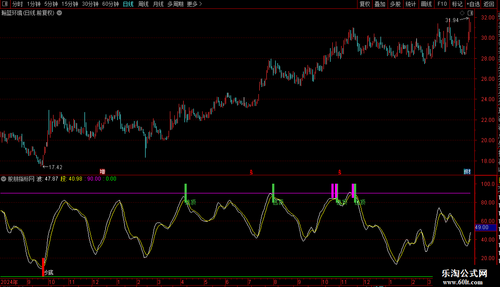The image size is (500, 287).
Task: Open the indicator settings circle icon
Action: tap(4, 179)
